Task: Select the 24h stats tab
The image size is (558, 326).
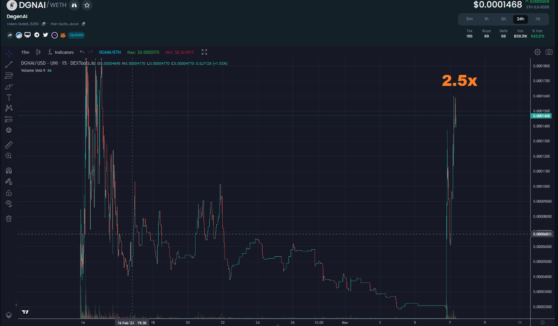Action: [x=520, y=19]
